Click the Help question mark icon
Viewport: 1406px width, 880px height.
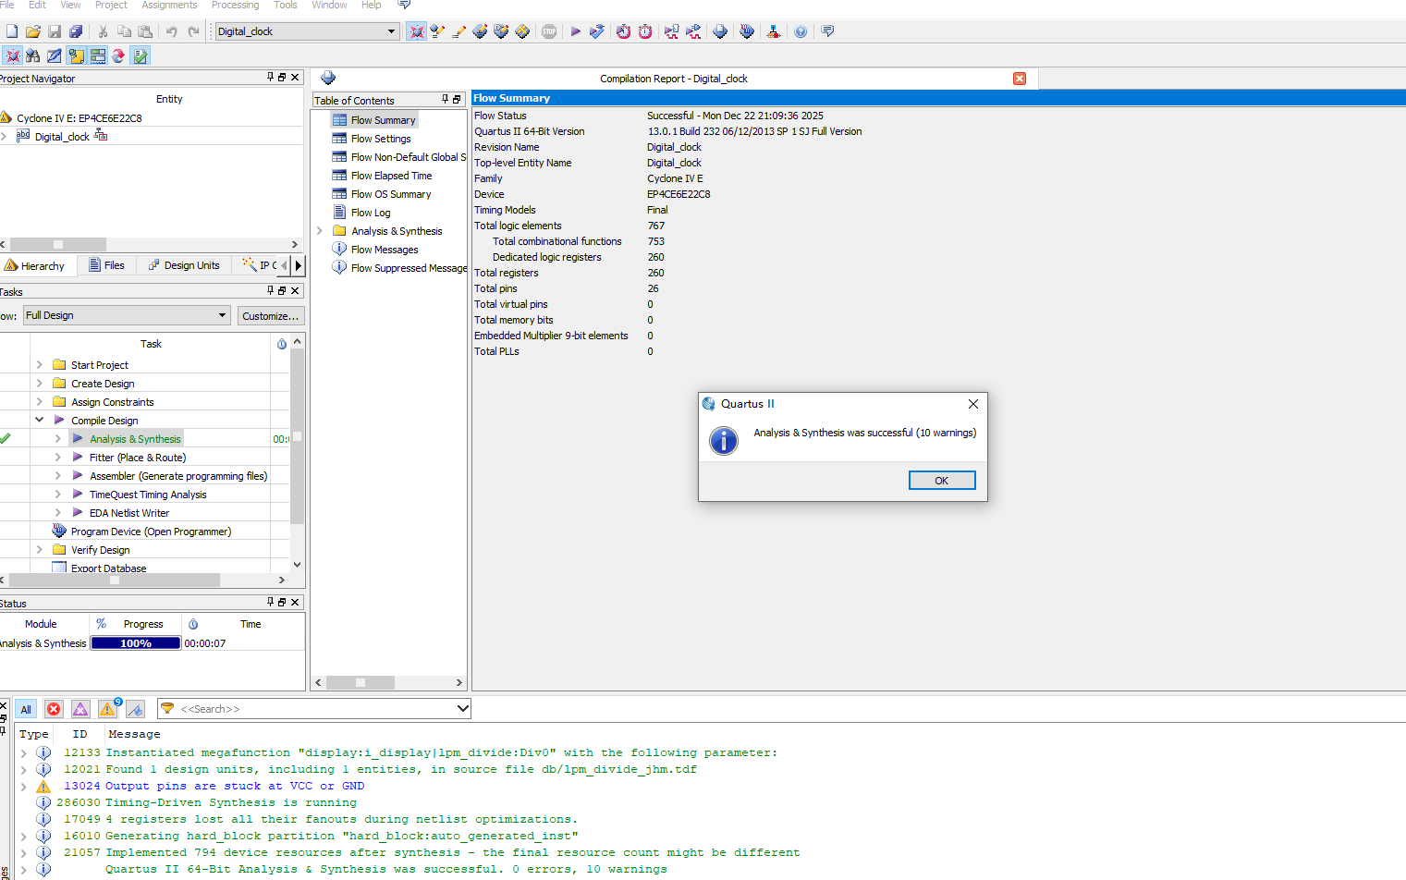tap(801, 31)
